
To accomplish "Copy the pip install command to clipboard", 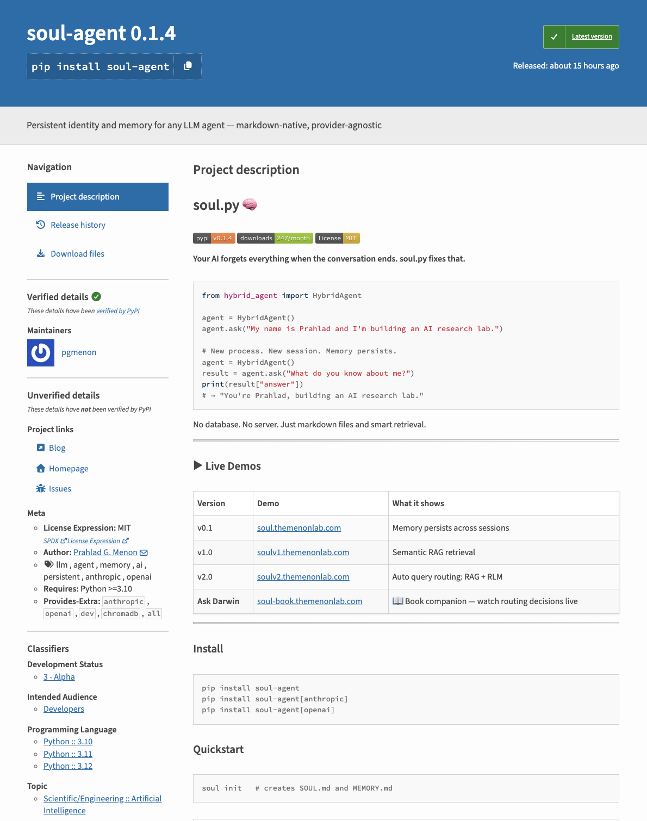I will pyautogui.click(x=188, y=66).
